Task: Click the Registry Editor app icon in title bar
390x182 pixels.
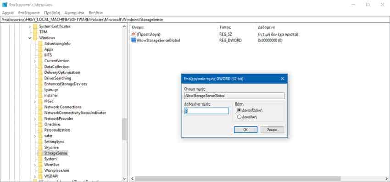Action: pyautogui.click(x=5, y=5)
